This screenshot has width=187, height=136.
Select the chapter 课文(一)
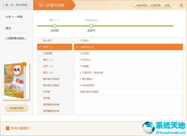55,60
